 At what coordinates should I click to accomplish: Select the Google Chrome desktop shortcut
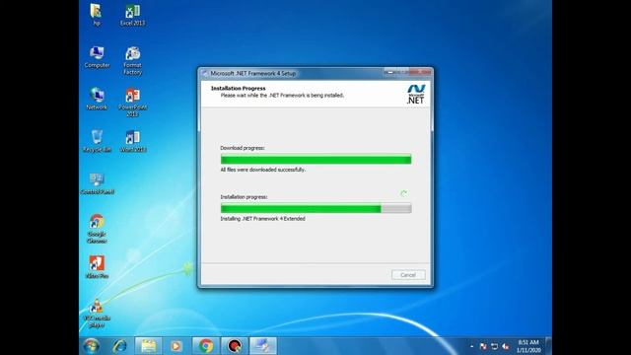(97, 228)
